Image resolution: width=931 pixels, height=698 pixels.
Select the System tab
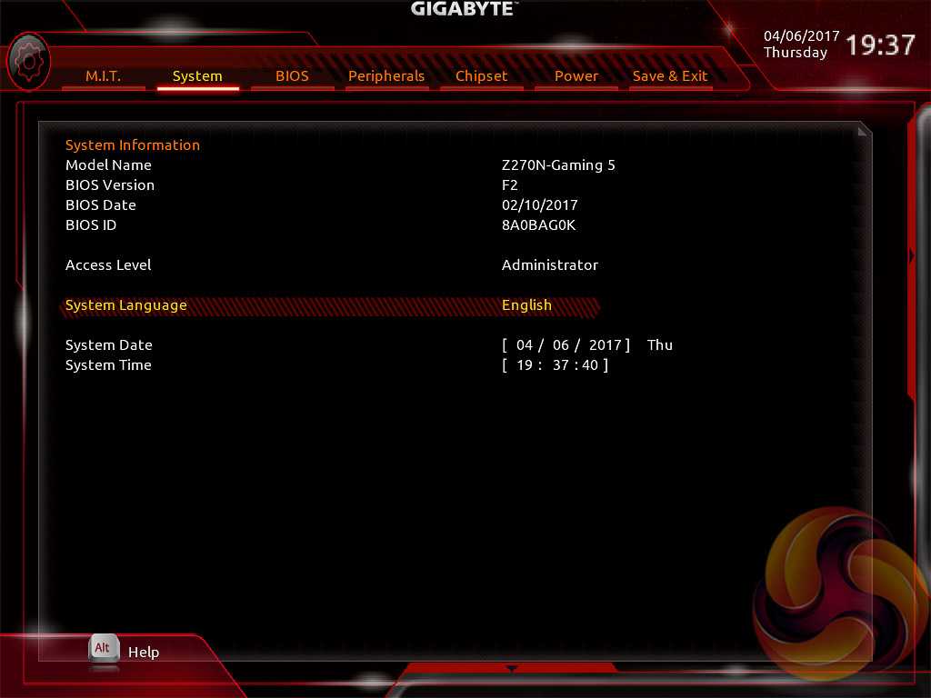tap(197, 76)
